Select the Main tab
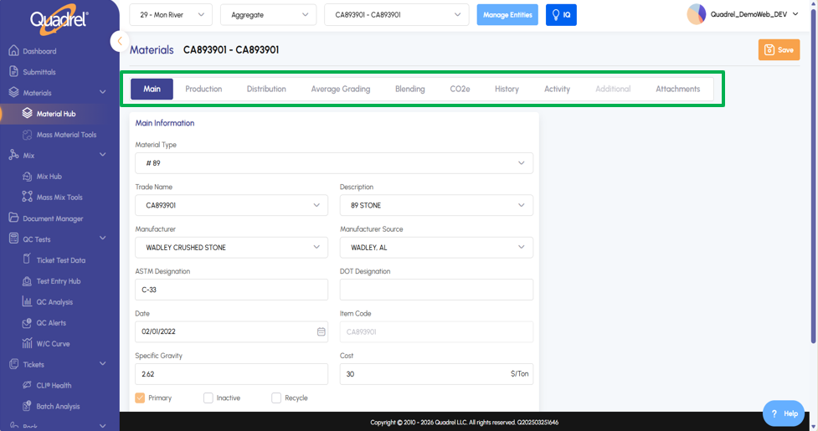818x431 pixels. (x=152, y=89)
